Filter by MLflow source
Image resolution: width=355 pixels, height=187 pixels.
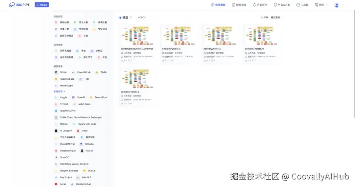[61, 124]
